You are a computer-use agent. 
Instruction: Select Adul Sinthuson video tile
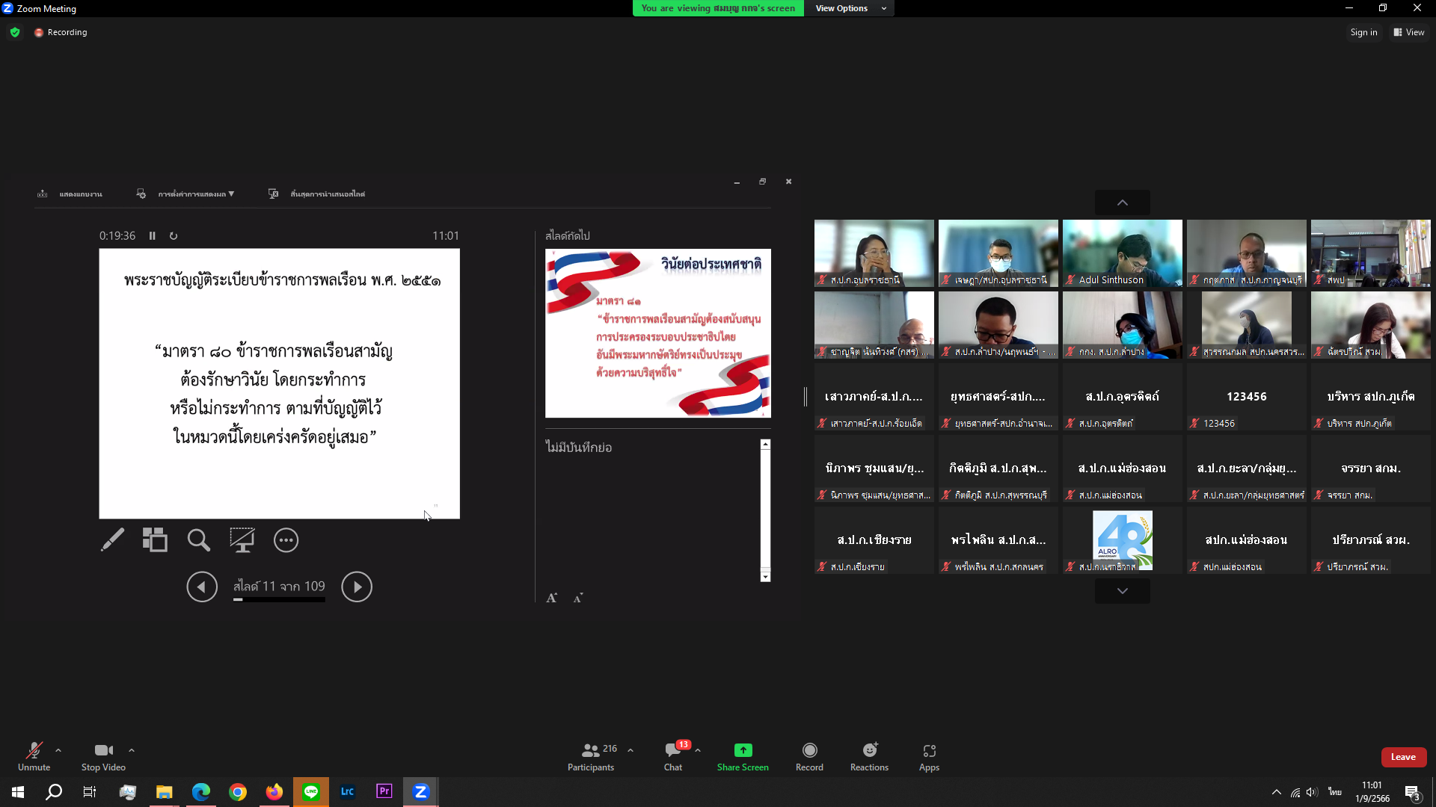pos(1122,253)
